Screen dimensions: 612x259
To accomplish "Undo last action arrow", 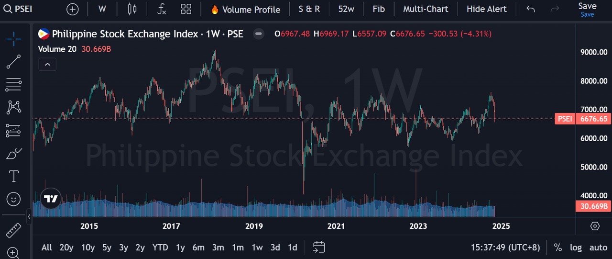I will [x=530, y=9].
